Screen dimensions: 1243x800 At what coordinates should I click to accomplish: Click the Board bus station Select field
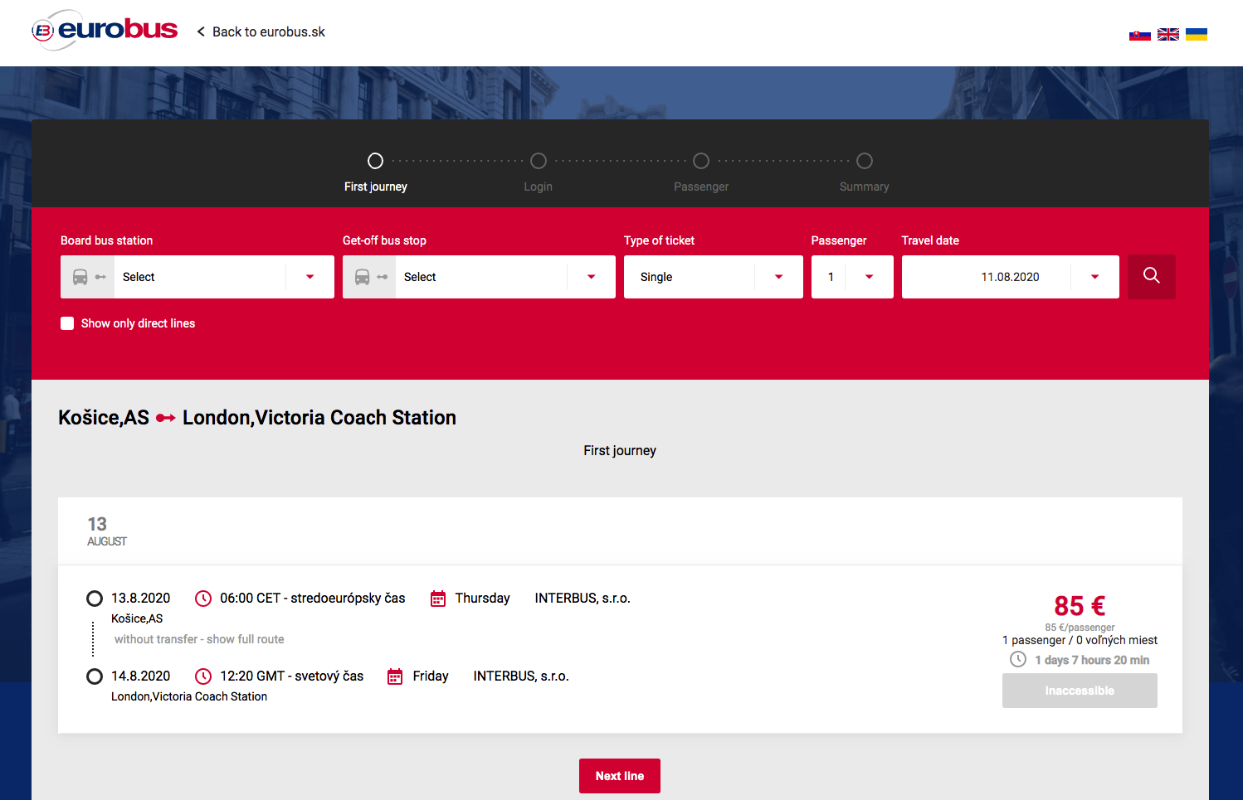[x=197, y=277]
